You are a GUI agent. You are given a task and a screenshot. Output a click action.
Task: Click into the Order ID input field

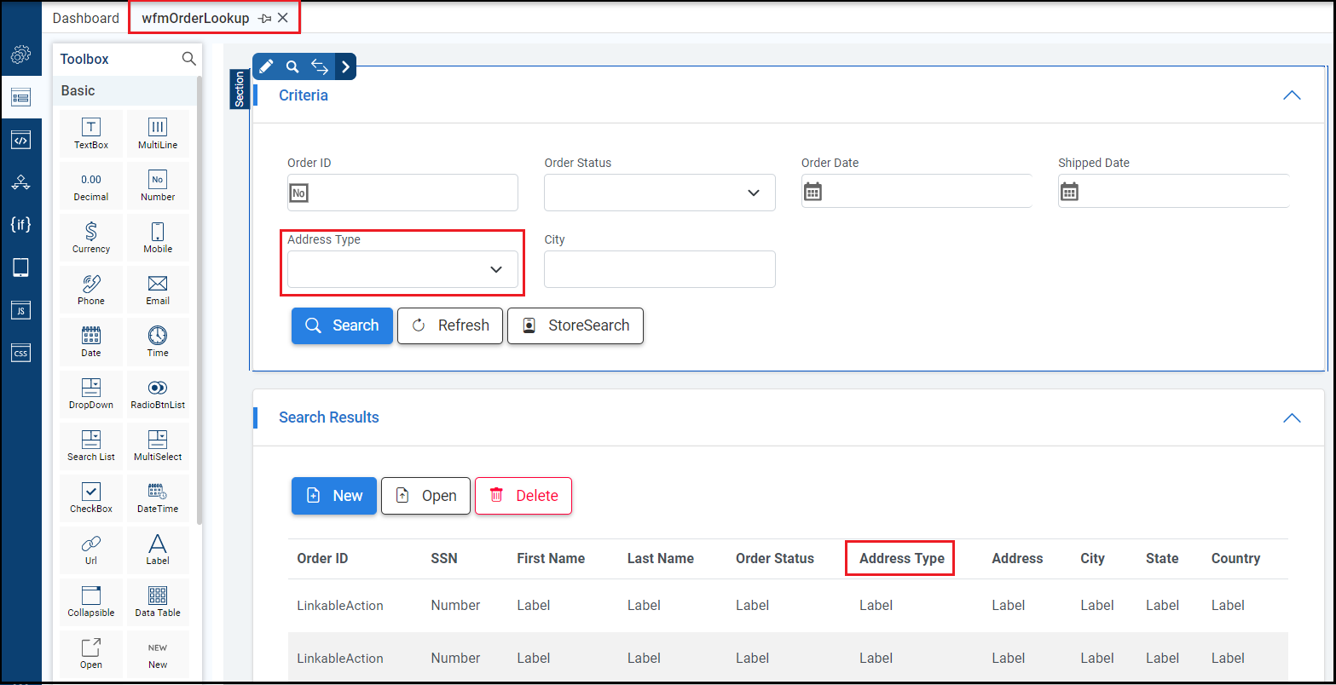tap(402, 193)
